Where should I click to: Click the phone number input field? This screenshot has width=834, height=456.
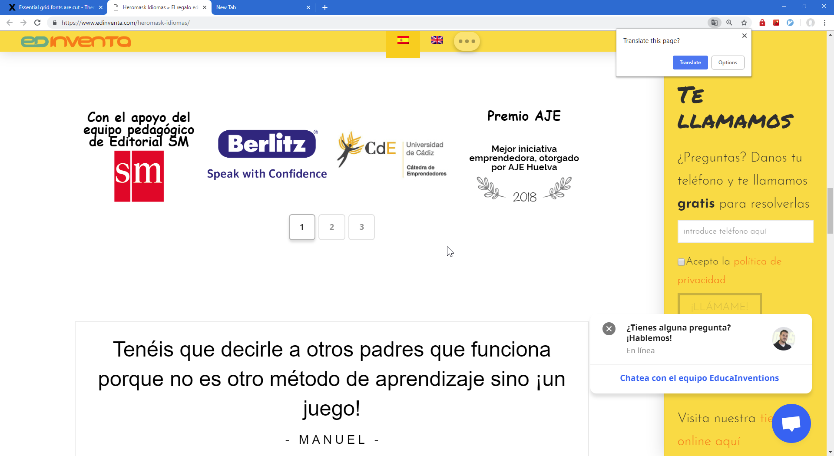(x=745, y=231)
